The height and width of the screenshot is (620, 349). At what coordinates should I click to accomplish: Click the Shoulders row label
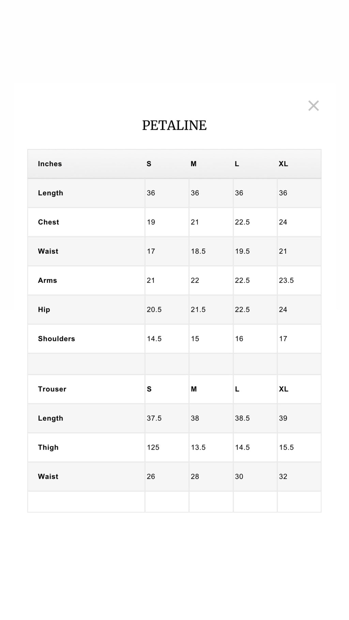[x=56, y=339]
